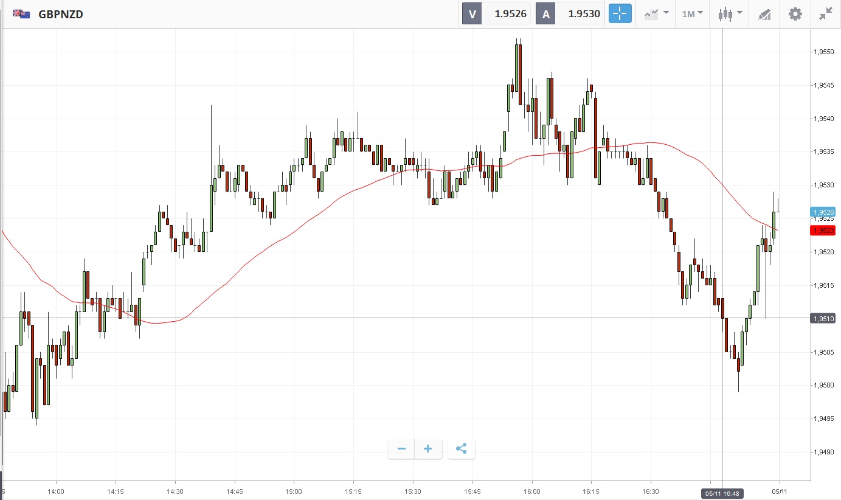Screen dimensions: 841x500
Task: Click the 1.9545 price axis label
Action: tap(823, 85)
